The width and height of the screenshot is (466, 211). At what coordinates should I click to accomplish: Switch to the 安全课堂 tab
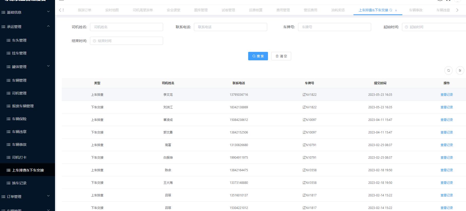(x=174, y=10)
